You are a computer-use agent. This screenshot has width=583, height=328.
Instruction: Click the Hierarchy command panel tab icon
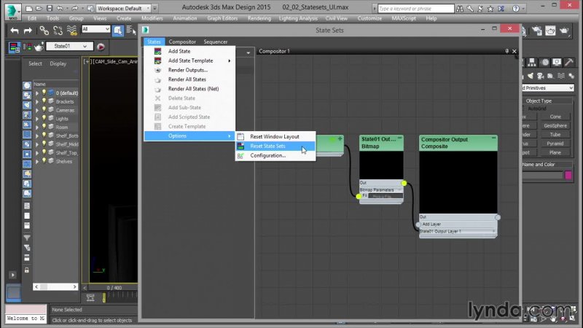[x=532, y=62]
